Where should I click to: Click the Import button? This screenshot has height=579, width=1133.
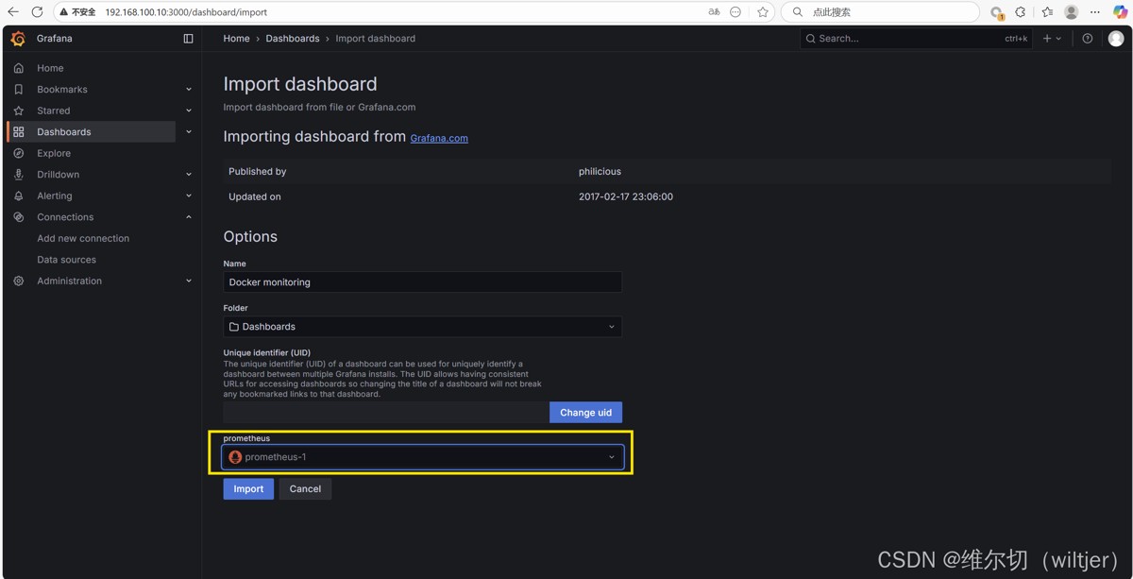(248, 489)
